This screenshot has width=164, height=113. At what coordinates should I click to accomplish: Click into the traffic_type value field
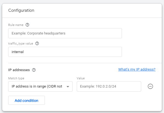tap(65, 52)
